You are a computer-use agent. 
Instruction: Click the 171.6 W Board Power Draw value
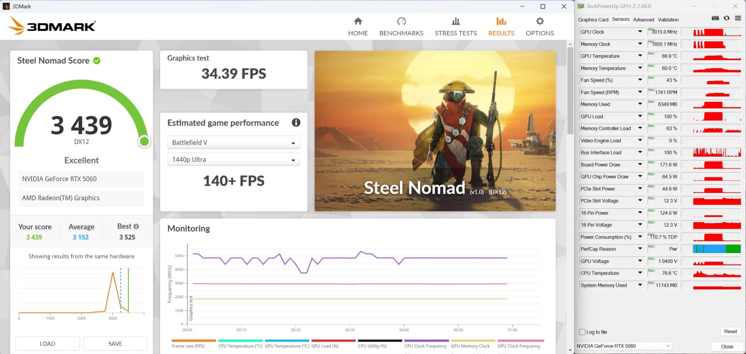[667, 165]
